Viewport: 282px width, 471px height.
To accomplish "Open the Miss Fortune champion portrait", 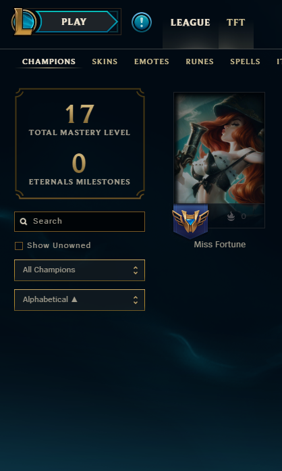I will [219, 148].
